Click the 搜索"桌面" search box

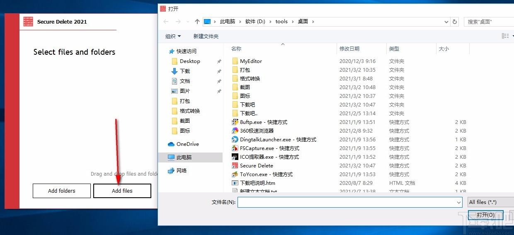(x=489, y=22)
